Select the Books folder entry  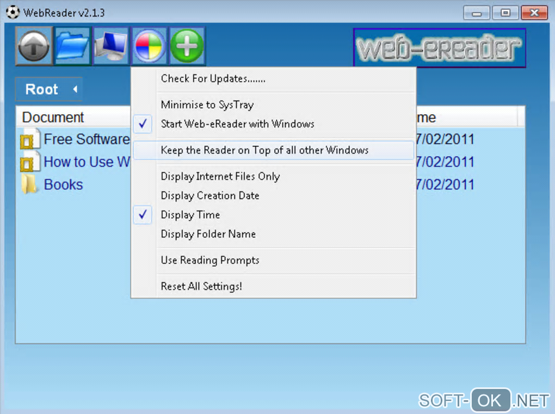[63, 184]
